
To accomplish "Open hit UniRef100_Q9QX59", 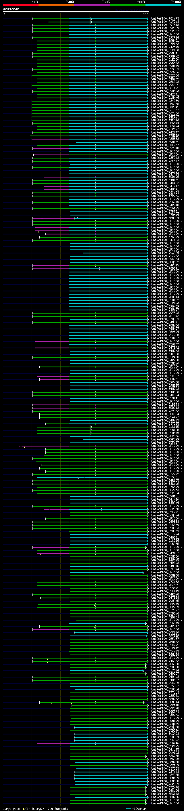I will tap(165, 306).
